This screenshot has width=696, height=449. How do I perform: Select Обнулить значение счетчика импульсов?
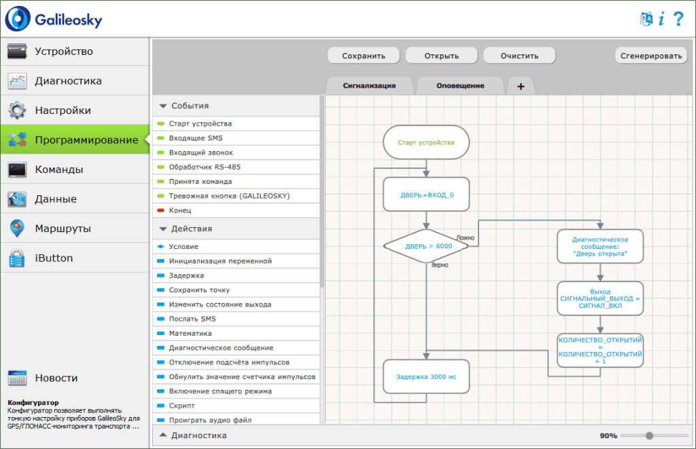[x=236, y=377]
